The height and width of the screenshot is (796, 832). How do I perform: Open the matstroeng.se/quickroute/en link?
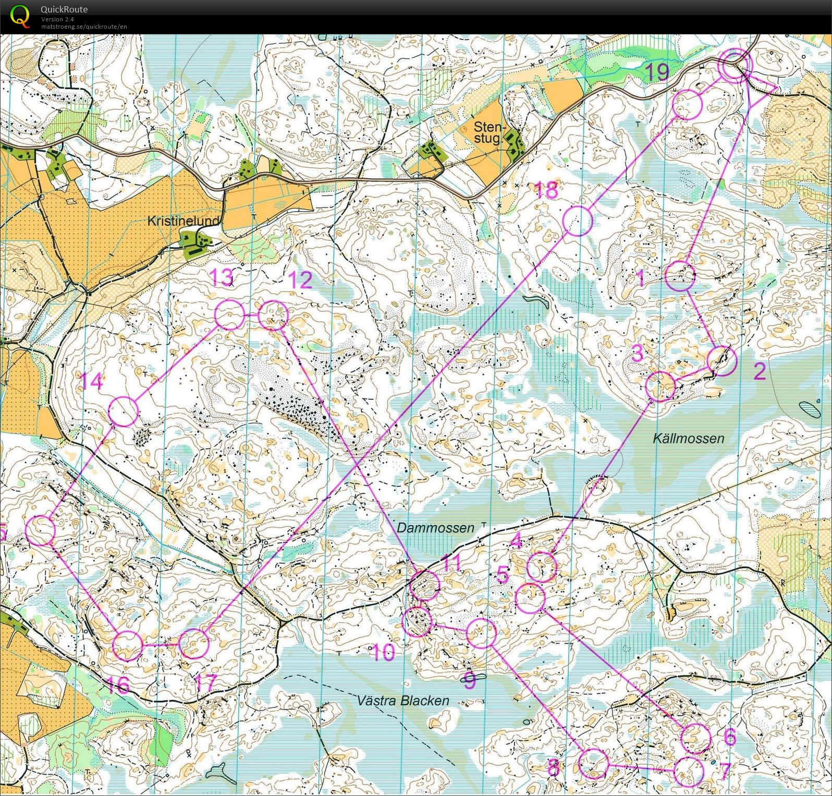coord(84,27)
